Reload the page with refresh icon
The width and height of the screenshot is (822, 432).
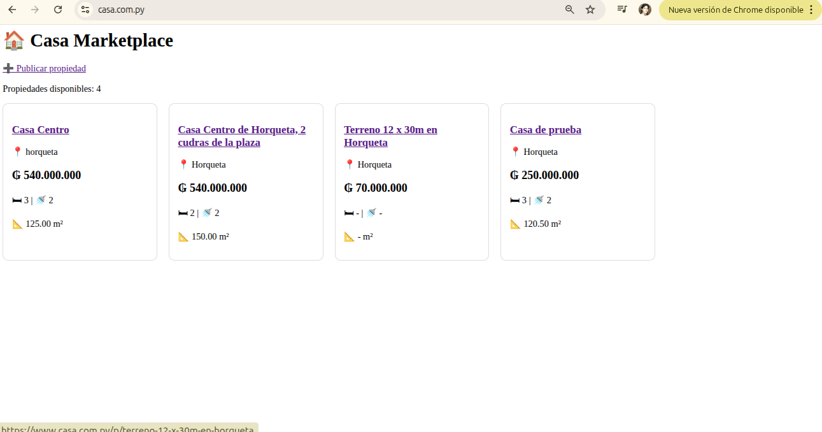(x=58, y=10)
